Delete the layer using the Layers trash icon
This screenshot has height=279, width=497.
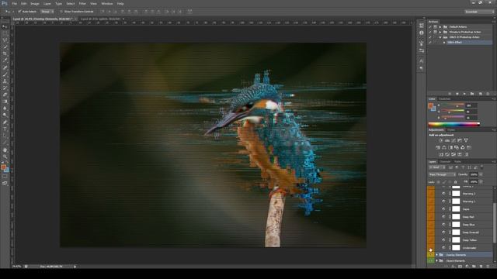pos(488,267)
